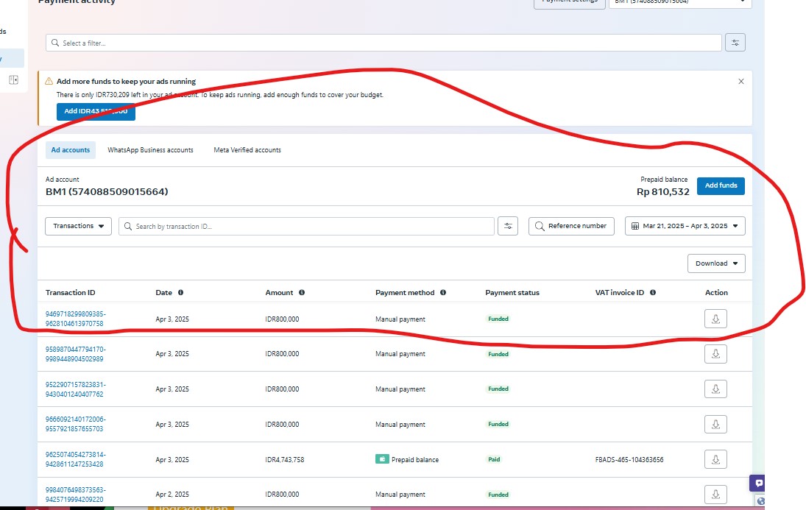Click info icon next to Date column
806x510 pixels.
(180, 293)
